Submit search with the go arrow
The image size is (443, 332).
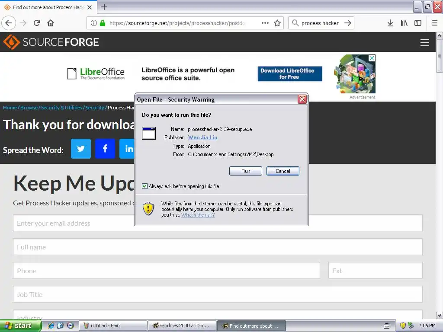click(348, 23)
